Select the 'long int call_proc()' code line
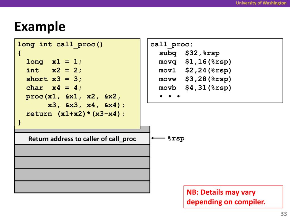This screenshot has width=290, height=217. (x=60, y=44)
